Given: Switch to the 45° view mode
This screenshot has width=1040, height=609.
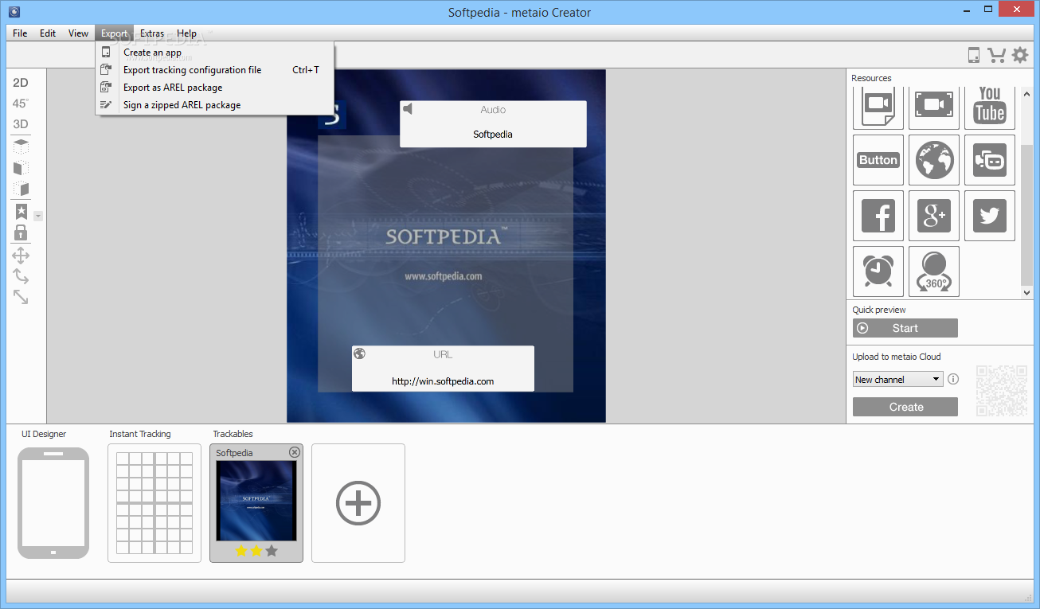Looking at the screenshot, I should tap(21, 103).
